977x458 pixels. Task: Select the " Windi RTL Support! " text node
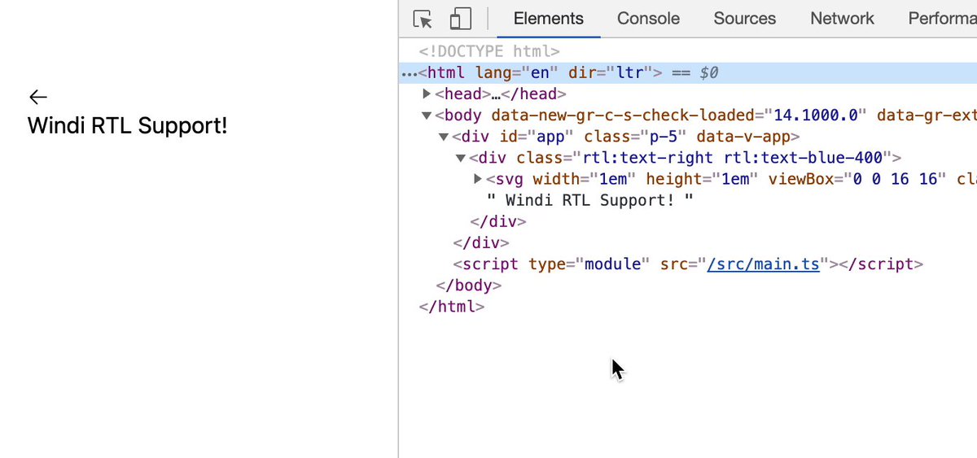coord(589,200)
